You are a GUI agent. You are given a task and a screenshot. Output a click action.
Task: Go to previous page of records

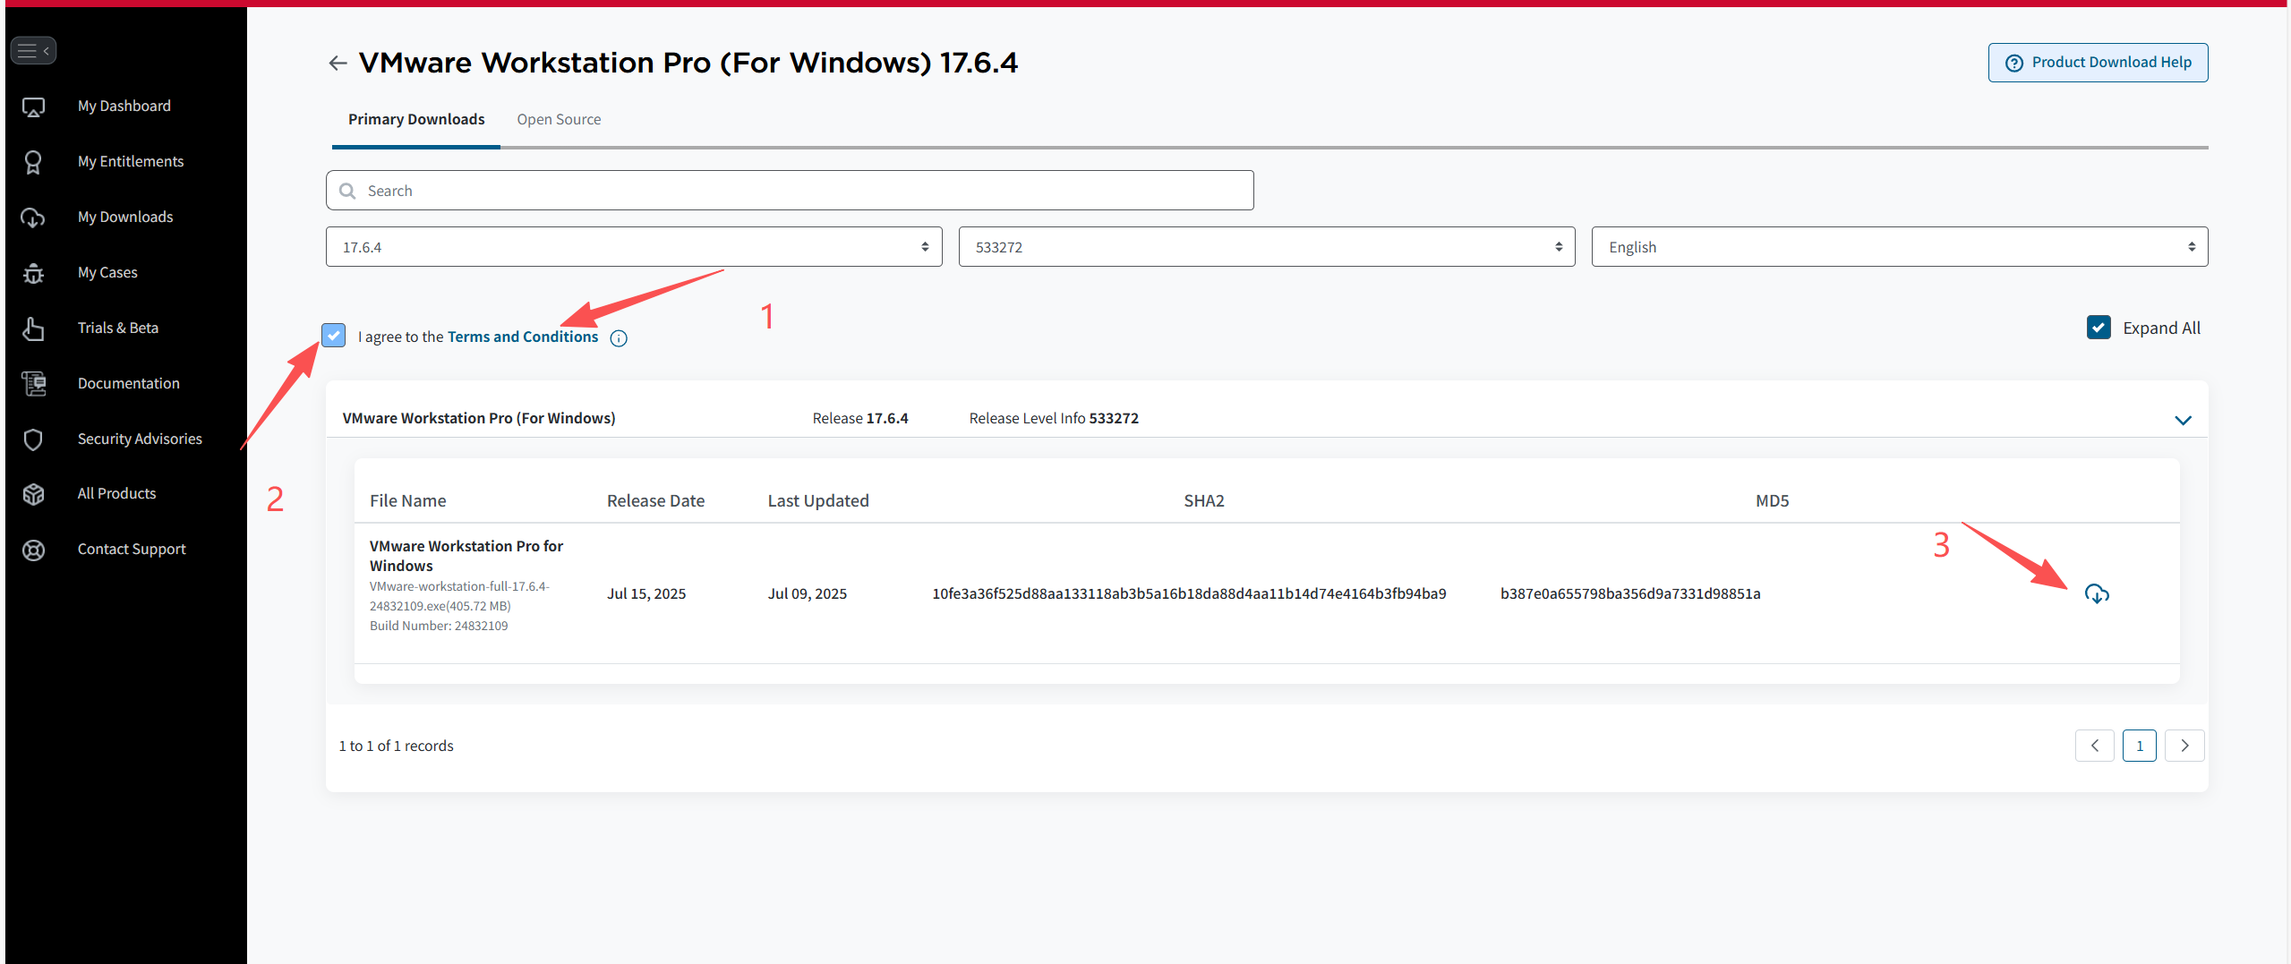(2095, 746)
